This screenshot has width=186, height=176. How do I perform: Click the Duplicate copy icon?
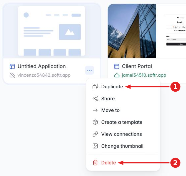coord(95,87)
